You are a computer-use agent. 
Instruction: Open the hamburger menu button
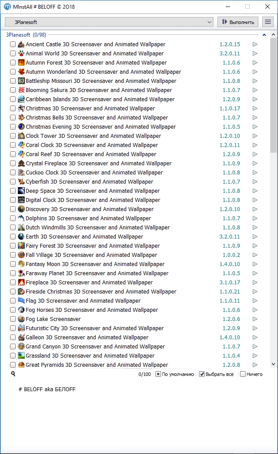point(268,22)
